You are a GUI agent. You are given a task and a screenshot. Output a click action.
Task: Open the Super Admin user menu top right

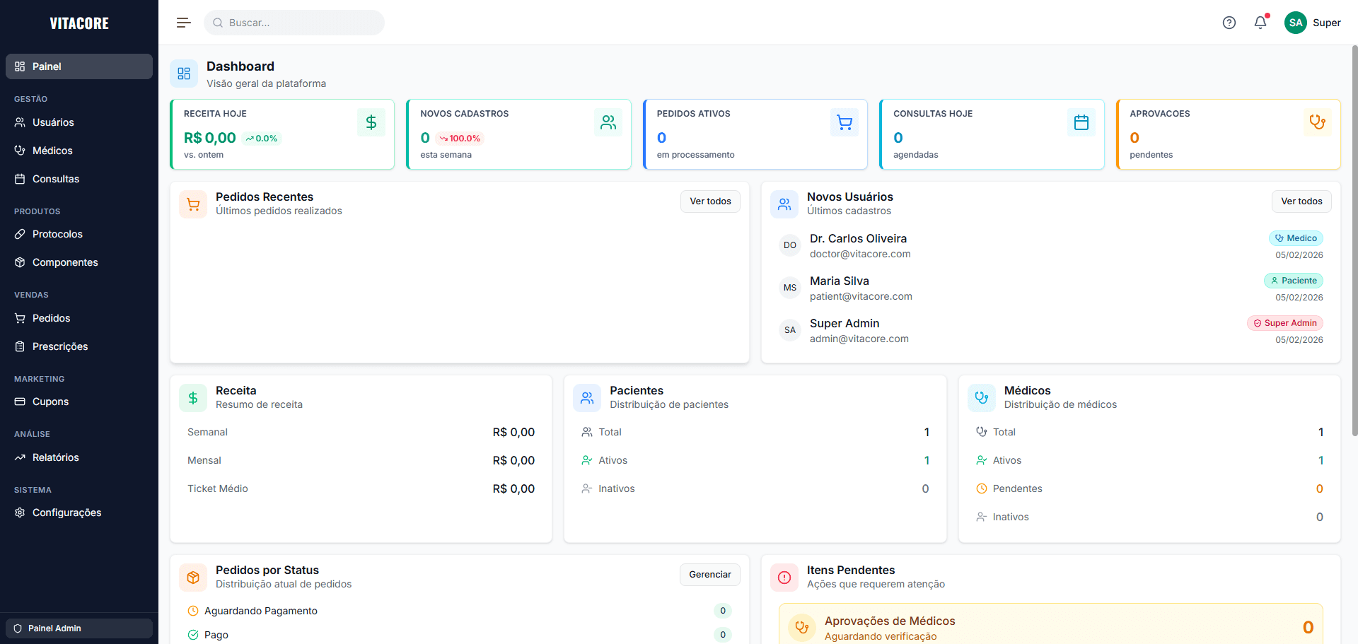coord(1313,23)
